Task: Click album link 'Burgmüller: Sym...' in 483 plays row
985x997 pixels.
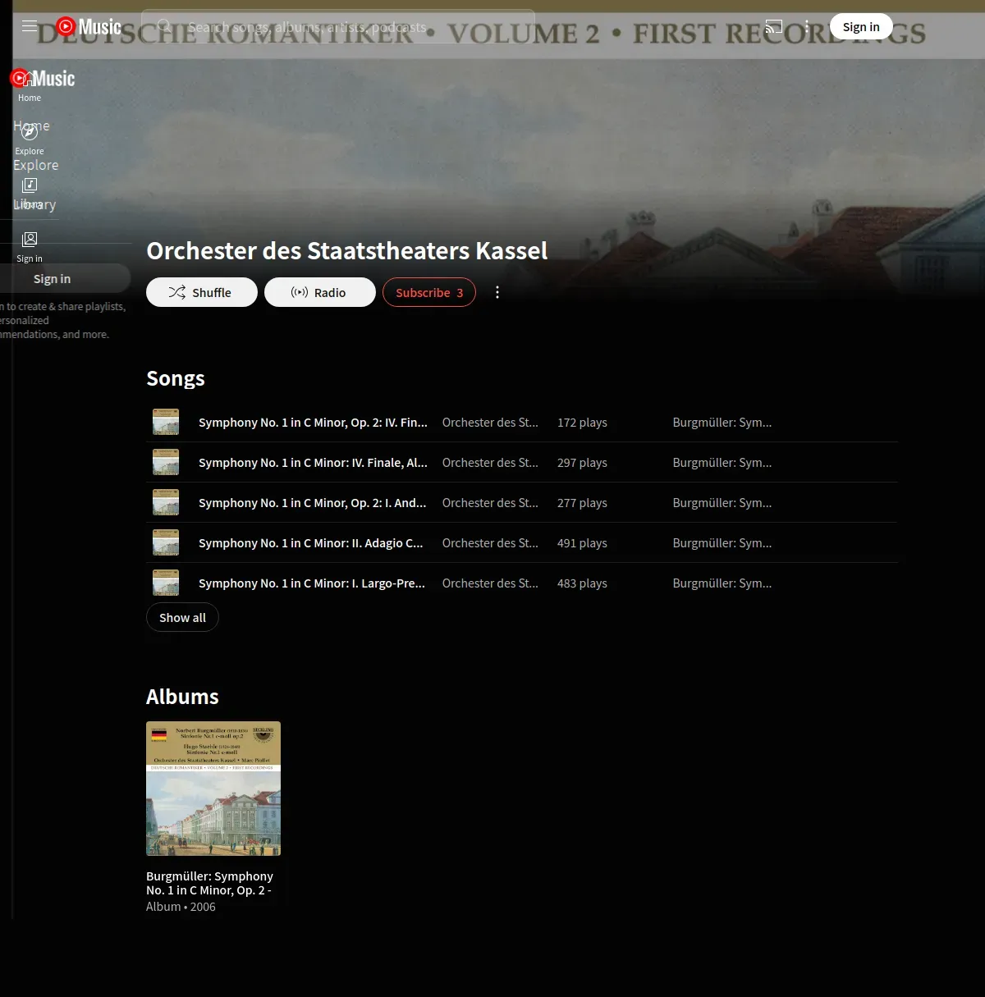Action: coord(722,583)
